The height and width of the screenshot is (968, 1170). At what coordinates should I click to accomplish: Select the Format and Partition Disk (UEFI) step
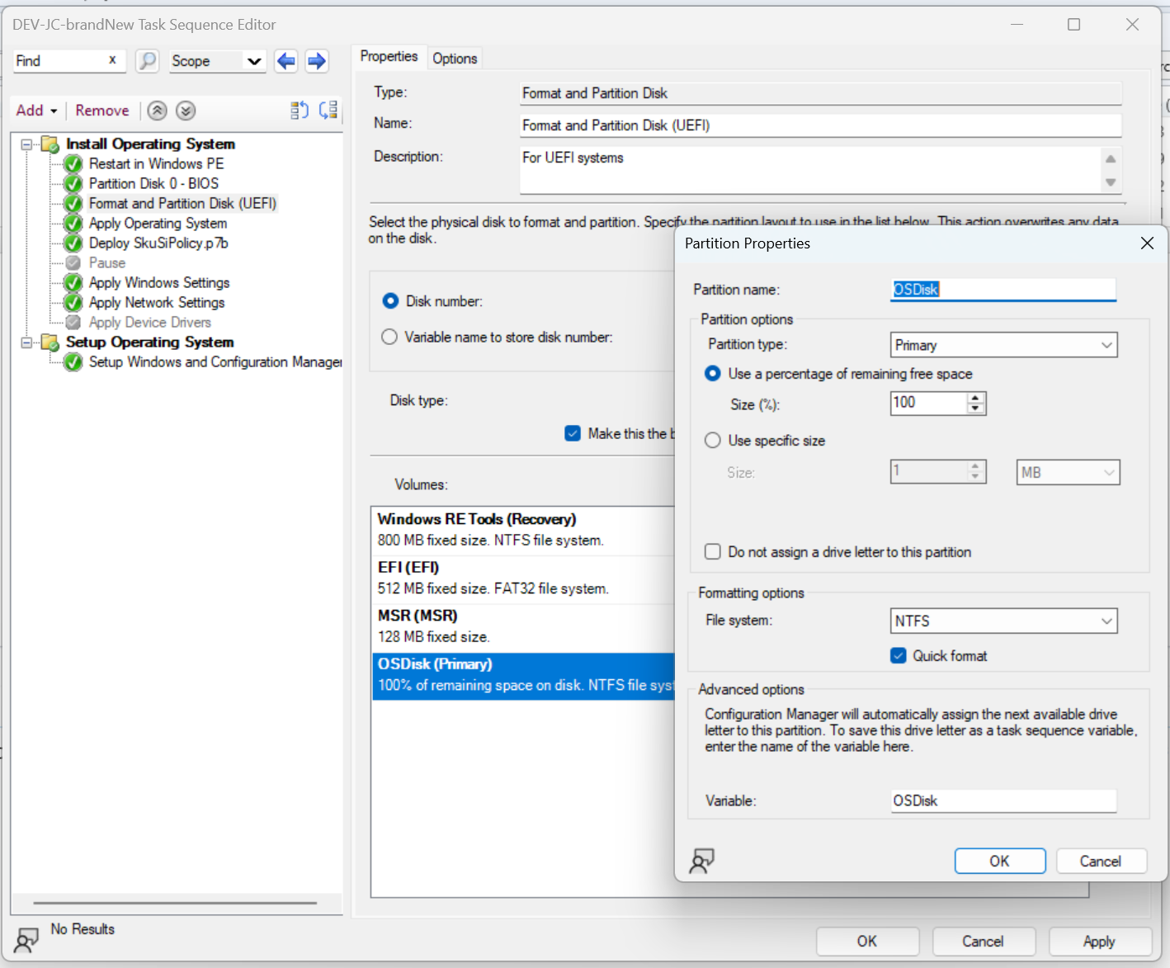(182, 204)
